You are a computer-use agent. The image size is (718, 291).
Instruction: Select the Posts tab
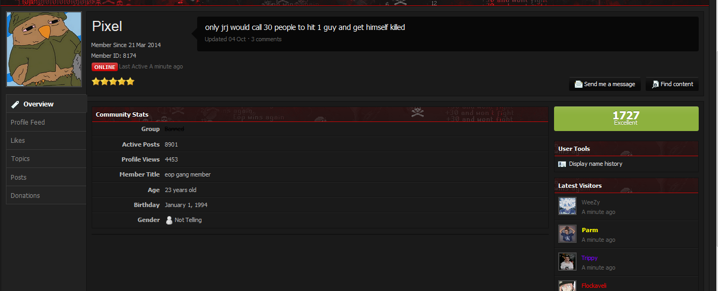(46, 178)
